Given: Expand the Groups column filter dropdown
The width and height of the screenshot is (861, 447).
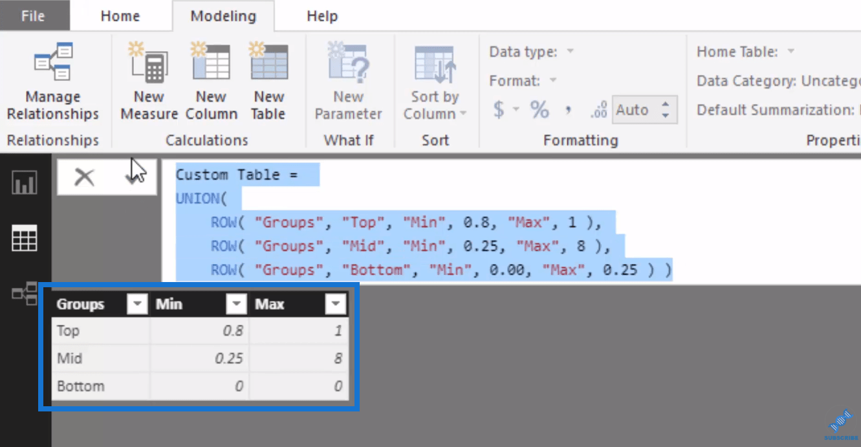Looking at the screenshot, I should point(137,304).
